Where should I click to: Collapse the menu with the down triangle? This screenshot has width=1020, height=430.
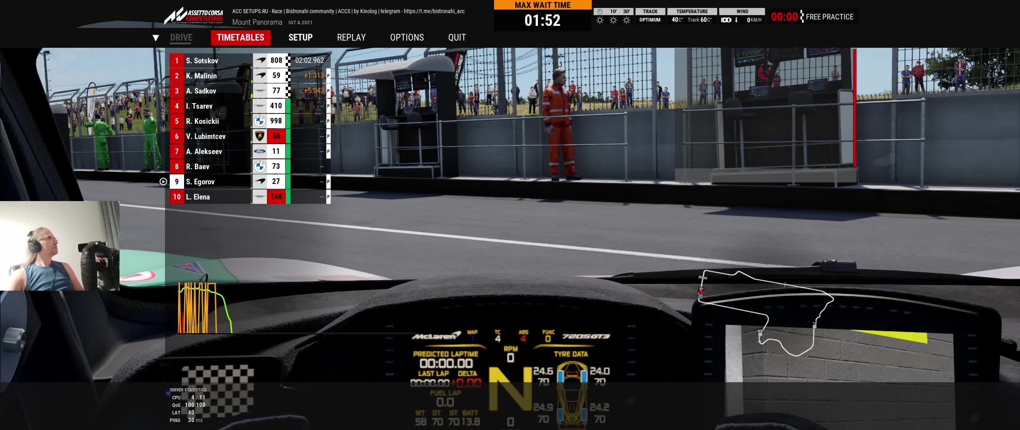[x=156, y=38]
